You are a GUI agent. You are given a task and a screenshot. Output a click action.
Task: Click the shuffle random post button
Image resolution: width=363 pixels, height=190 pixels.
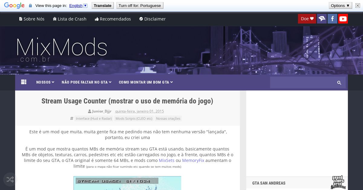10,180
